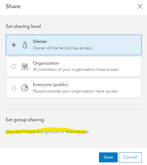Screen dimensions: 147x165
Task: Save the sharing settings
Action: coord(108,157)
